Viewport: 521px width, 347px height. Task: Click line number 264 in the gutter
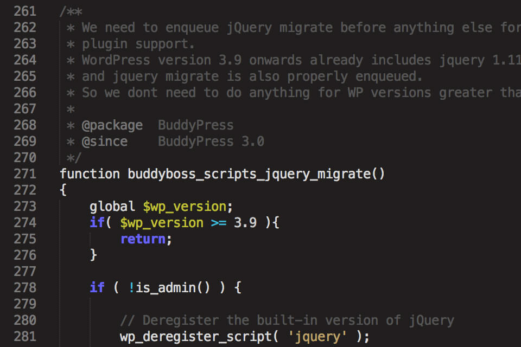pyautogui.click(x=25, y=60)
